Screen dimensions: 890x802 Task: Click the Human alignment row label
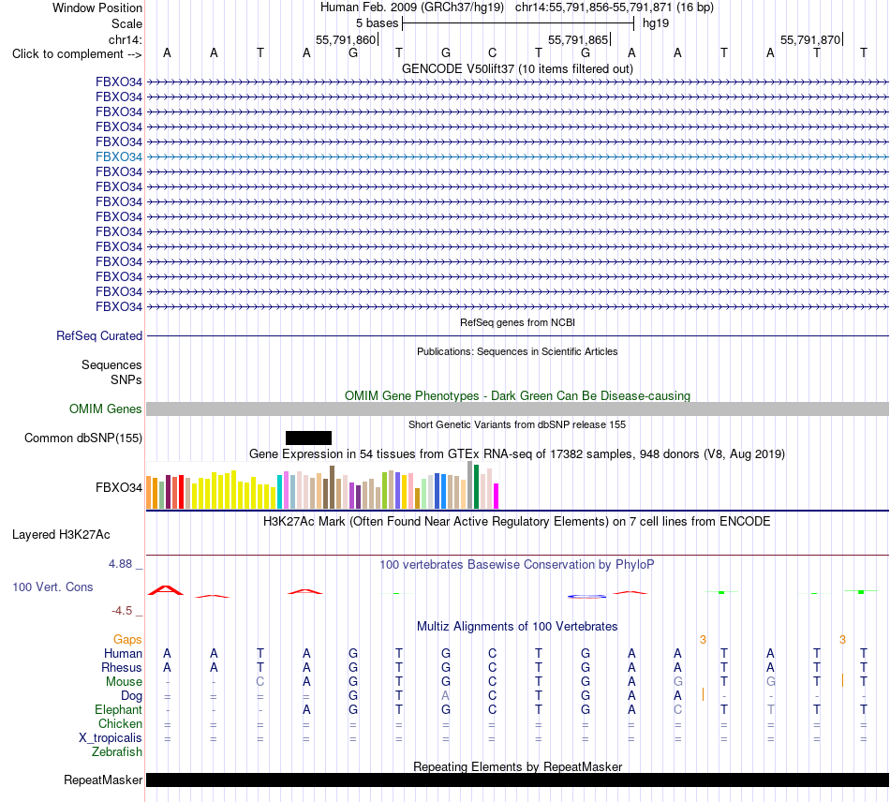click(x=123, y=654)
